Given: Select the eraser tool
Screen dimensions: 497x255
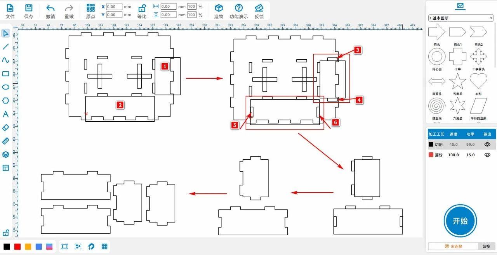Looking at the screenshot, I should pos(5,127).
